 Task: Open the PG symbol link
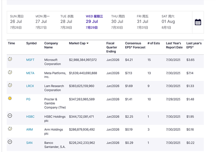coord(28,99)
